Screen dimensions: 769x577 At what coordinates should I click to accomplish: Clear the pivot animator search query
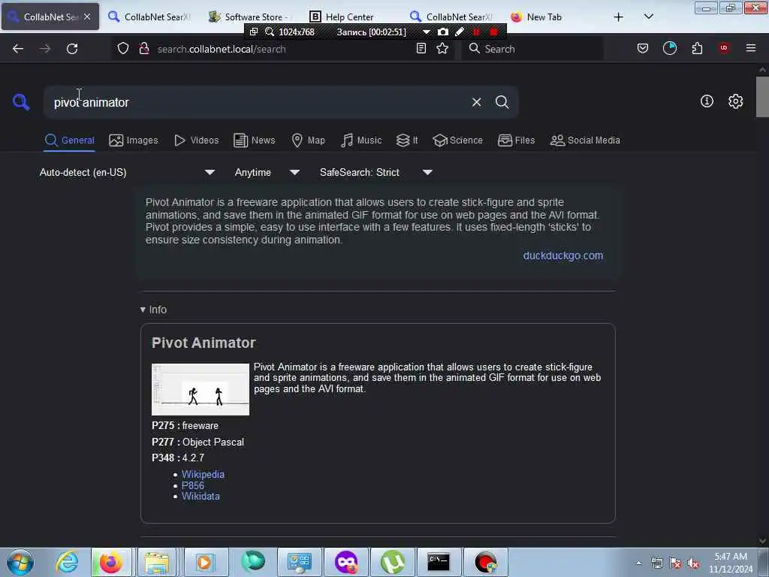click(x=476, y=102)
